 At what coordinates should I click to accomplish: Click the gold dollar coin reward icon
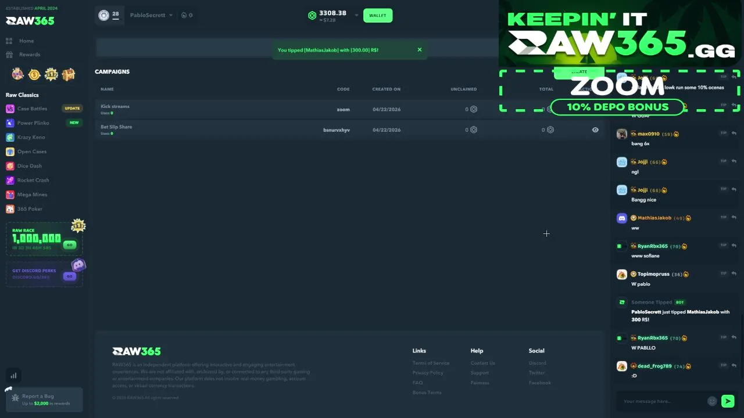[x=34, y=74]
